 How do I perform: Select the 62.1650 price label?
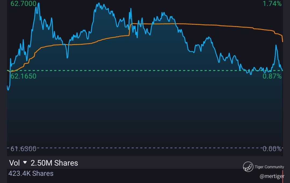click(x=23, y=76)
